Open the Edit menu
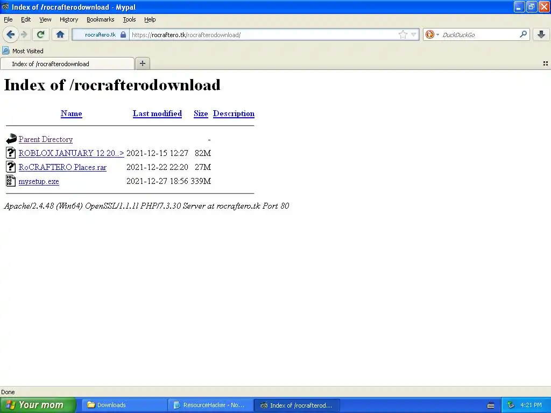The height and width of the screenshot is (413, 551). 26,20
